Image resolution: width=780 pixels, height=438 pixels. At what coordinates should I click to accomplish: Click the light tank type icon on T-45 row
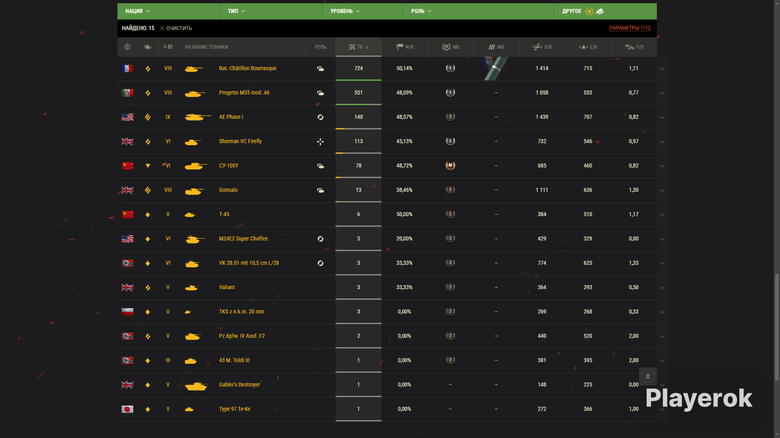(148, 215)
